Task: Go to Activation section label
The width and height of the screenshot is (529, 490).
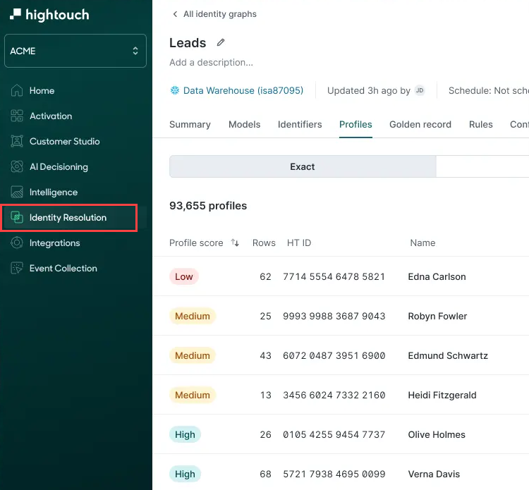Action: 51,116
